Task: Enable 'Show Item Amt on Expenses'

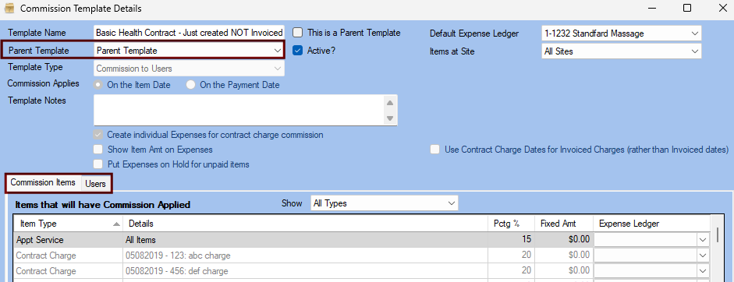Action: [x=98, y=150]
